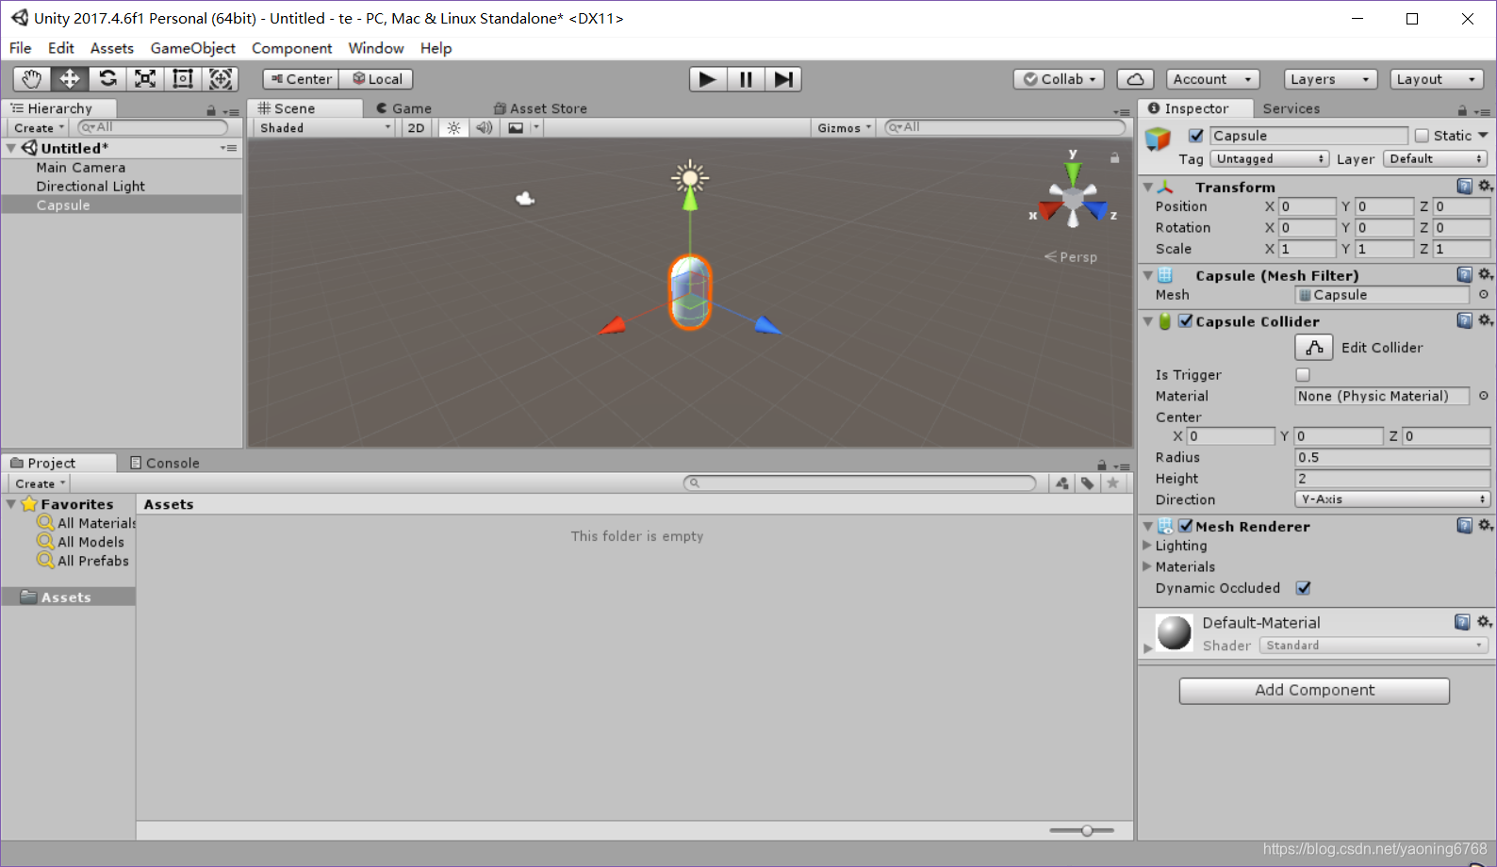Open the Account dropdown
Viewport: 1497px width, 867px height.
[1213, 79]
